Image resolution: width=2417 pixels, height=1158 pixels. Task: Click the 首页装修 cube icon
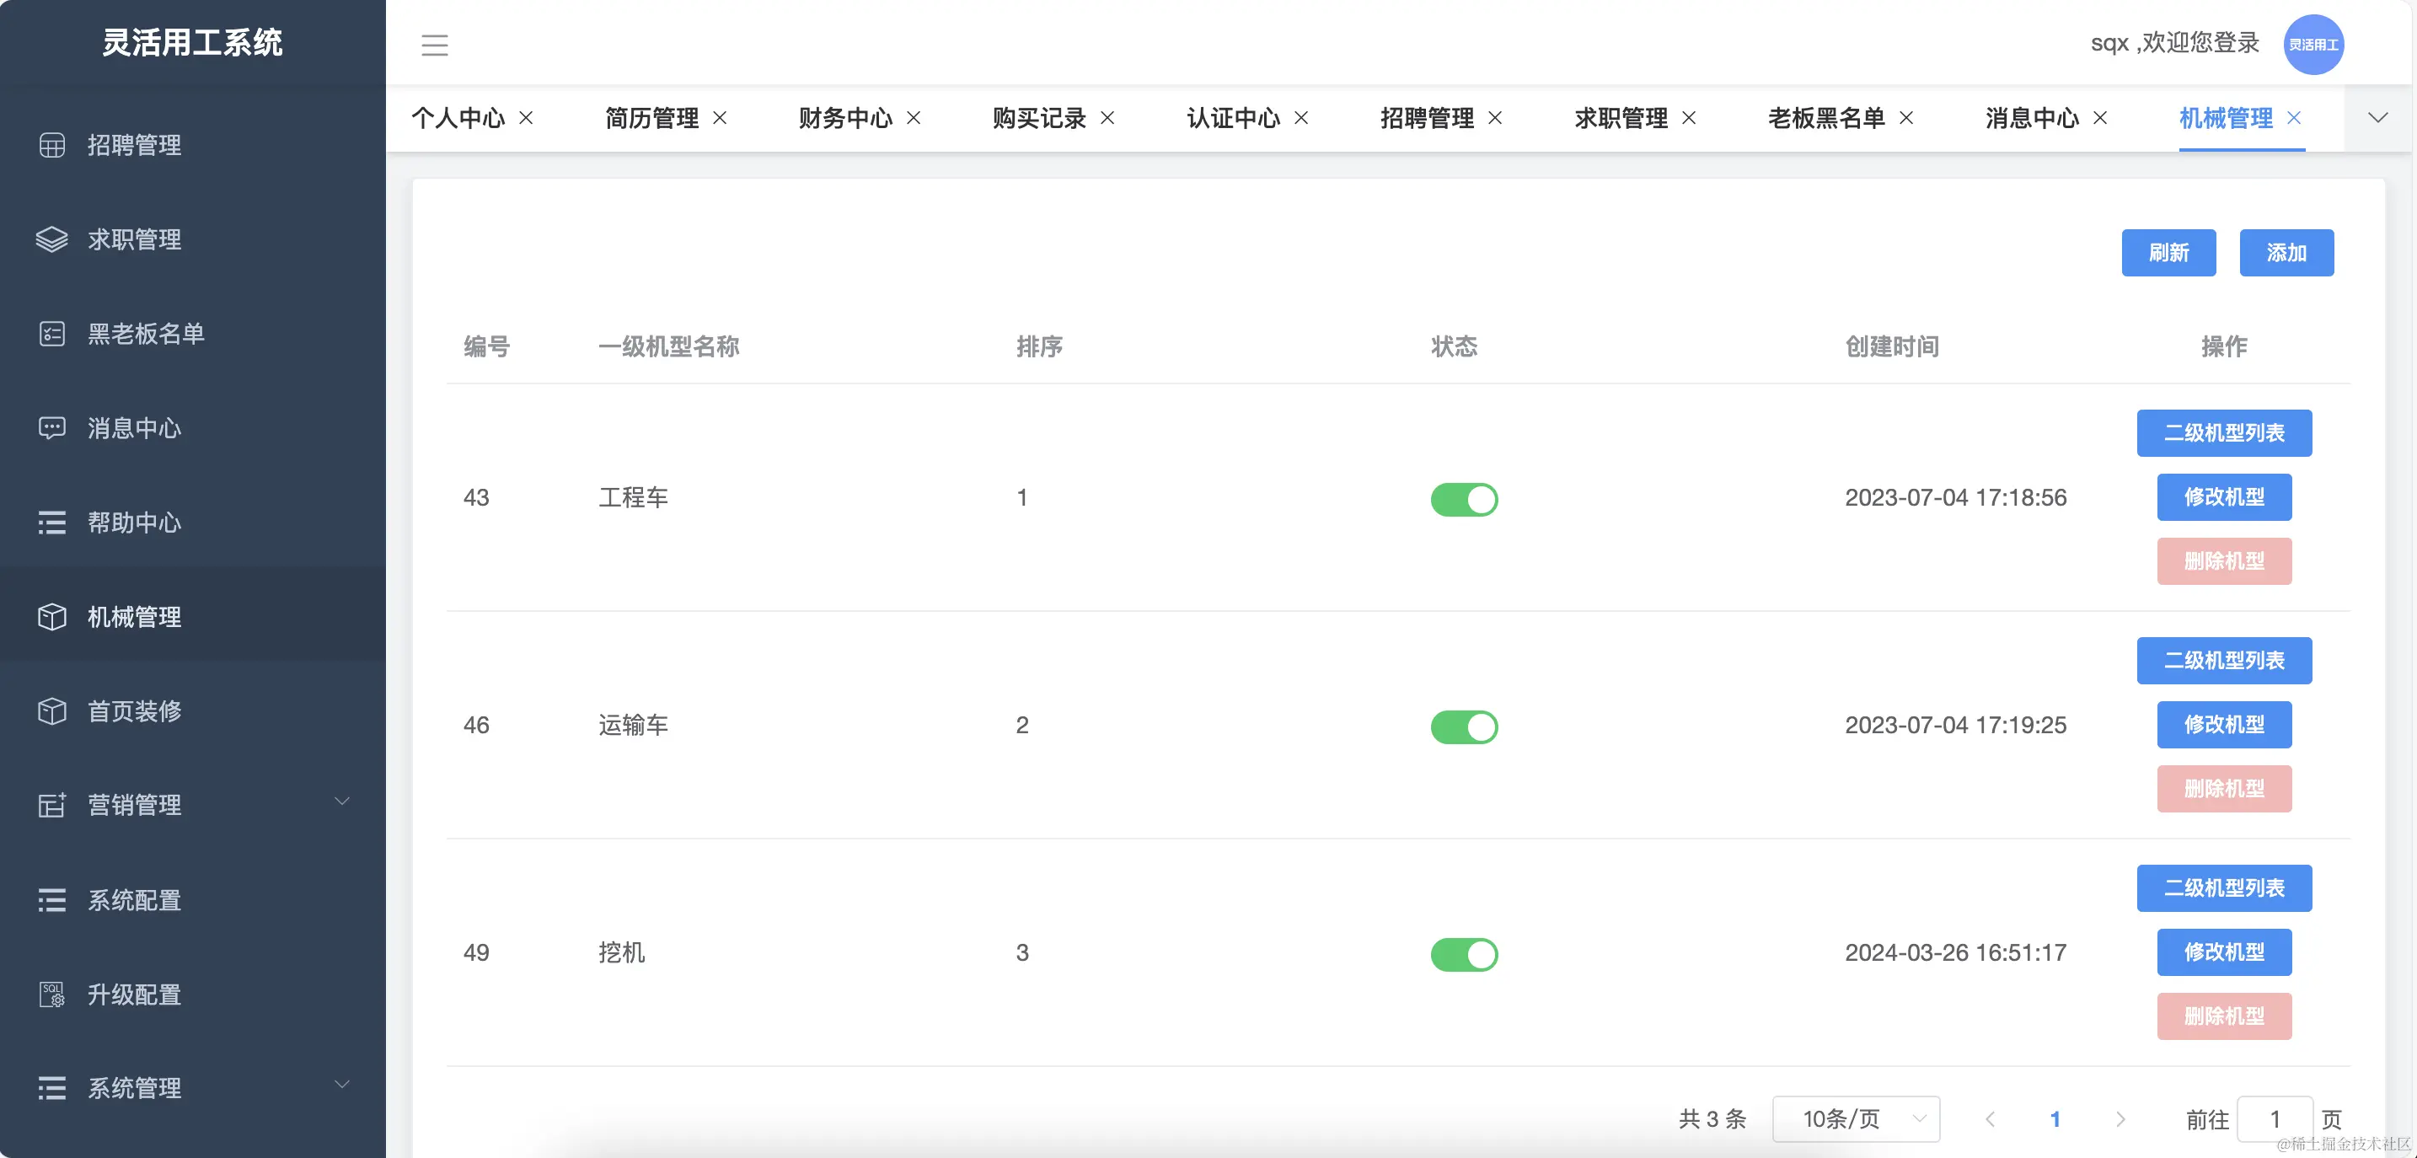[51, 711]
